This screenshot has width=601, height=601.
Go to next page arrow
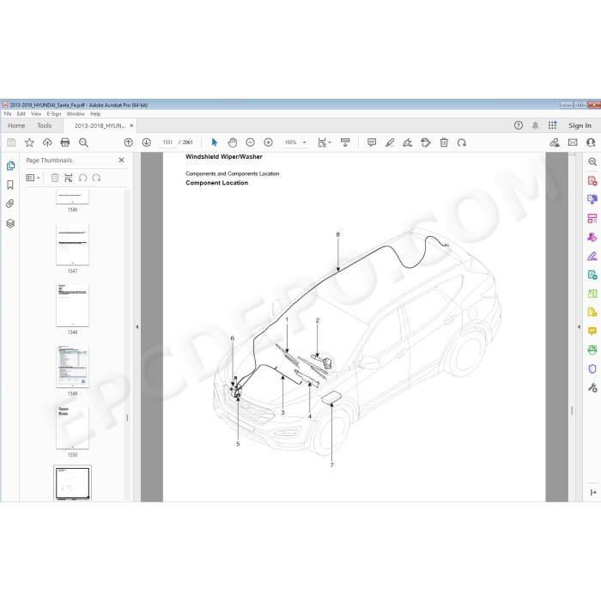[147, 143]
